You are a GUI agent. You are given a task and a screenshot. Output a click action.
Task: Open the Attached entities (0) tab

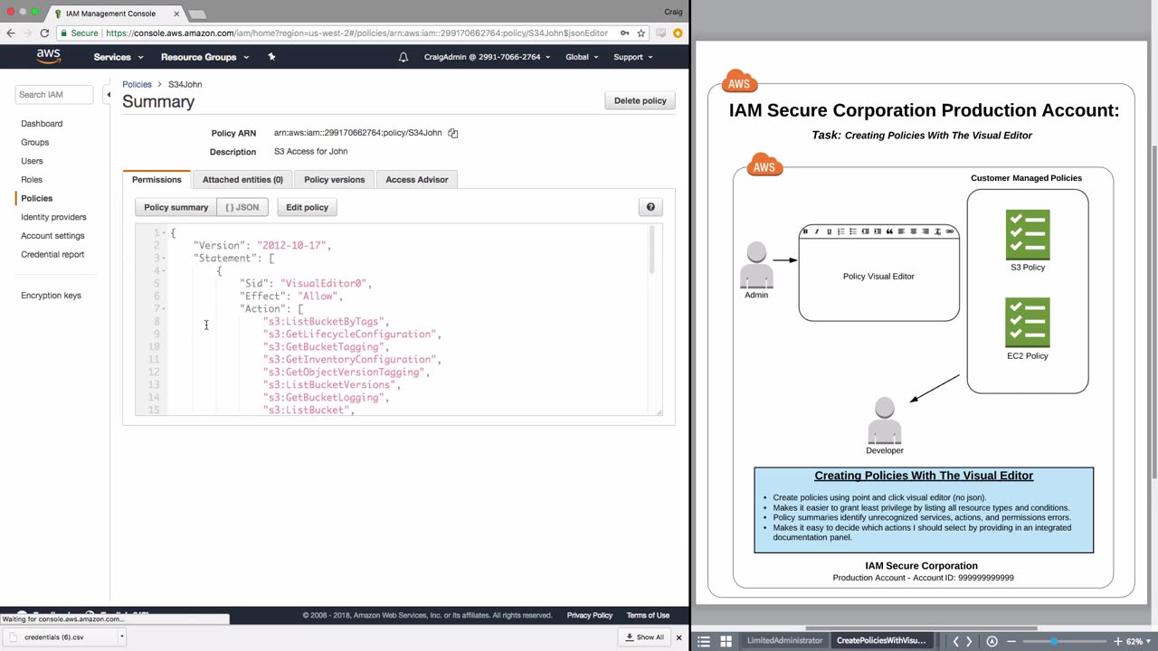point(242,179)
